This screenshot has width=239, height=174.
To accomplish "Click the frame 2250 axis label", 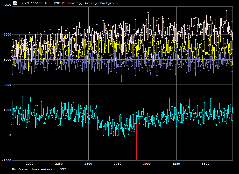I will 59,164.
